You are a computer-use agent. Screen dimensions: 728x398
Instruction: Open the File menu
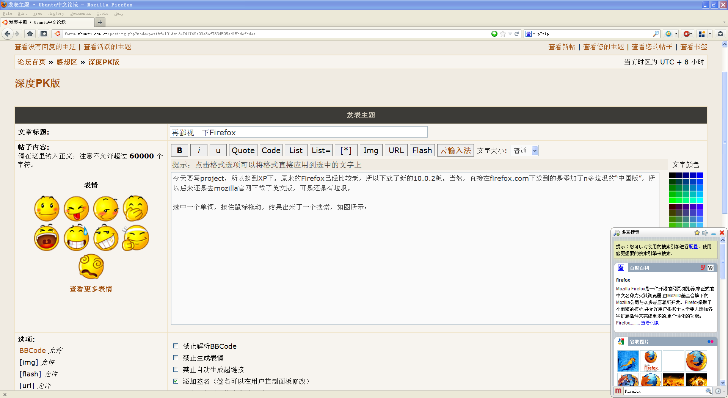click(x=7, y=13)
